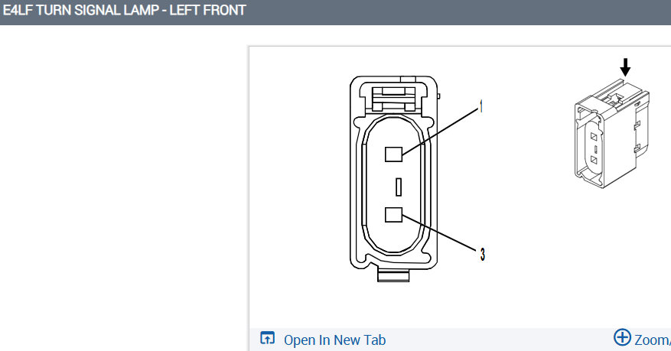This screenshot has height=351, width=671.
Task: Click the bottom tab of front-view connector
Action: point(393,275)
